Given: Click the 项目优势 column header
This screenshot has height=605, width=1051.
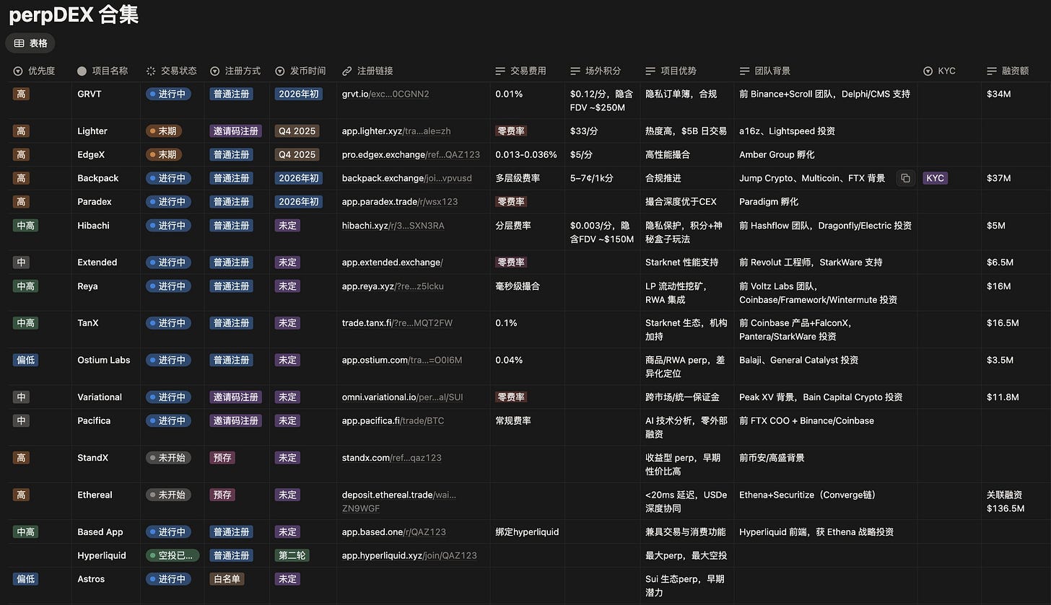Looking at the screenshot, I should pyautogui.click(x=671, y=71).
